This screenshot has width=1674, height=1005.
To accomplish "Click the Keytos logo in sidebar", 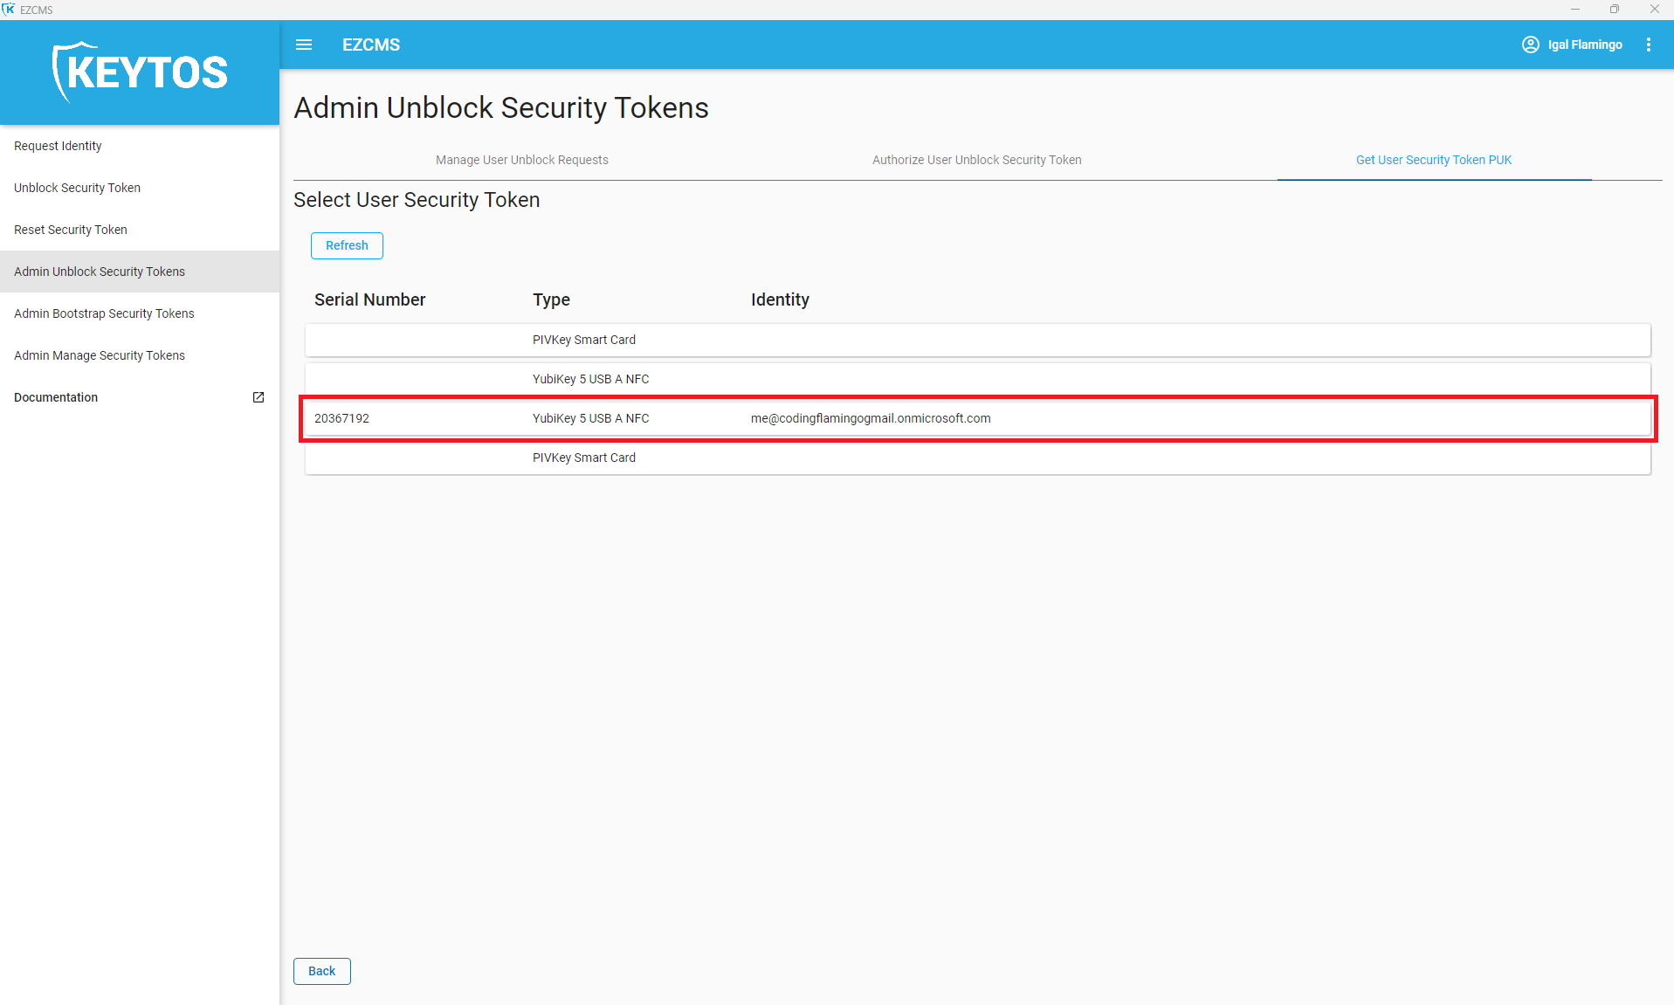I will 140,72.
